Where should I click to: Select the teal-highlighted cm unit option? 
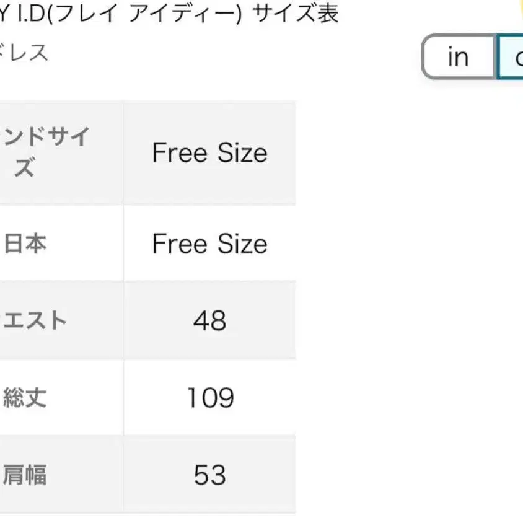coord(511,57)
